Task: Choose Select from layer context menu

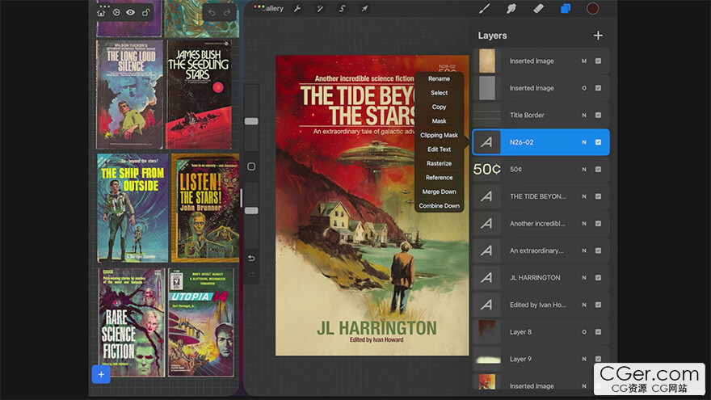Action: click(x=439, y=92)
